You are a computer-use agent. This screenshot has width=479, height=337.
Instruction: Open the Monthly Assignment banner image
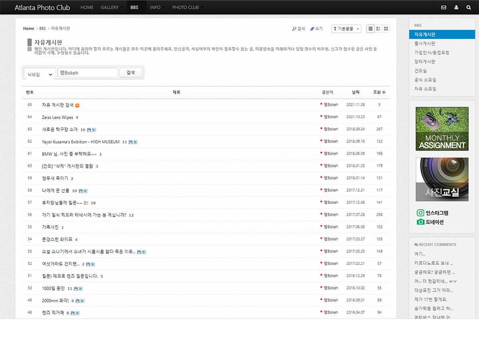pos(442,129)
